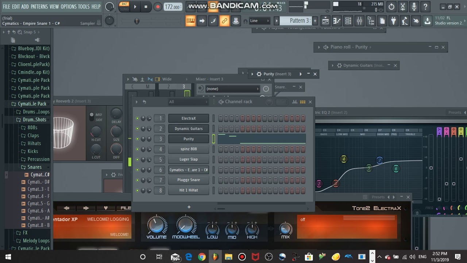Screen dimensions: 467x263
Task: Click the render/export download arrow icon
Action: click(428, 21)
